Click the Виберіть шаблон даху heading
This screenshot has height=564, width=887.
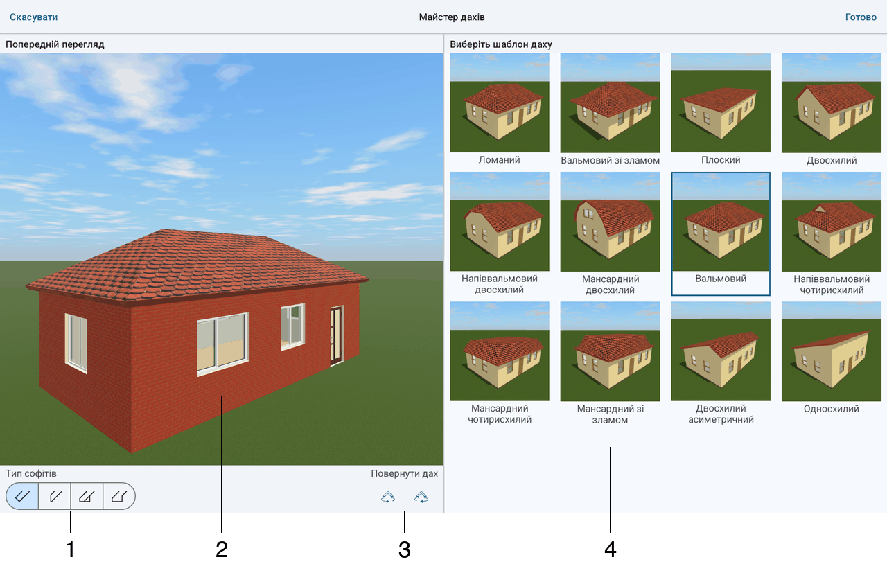[501, 44]
